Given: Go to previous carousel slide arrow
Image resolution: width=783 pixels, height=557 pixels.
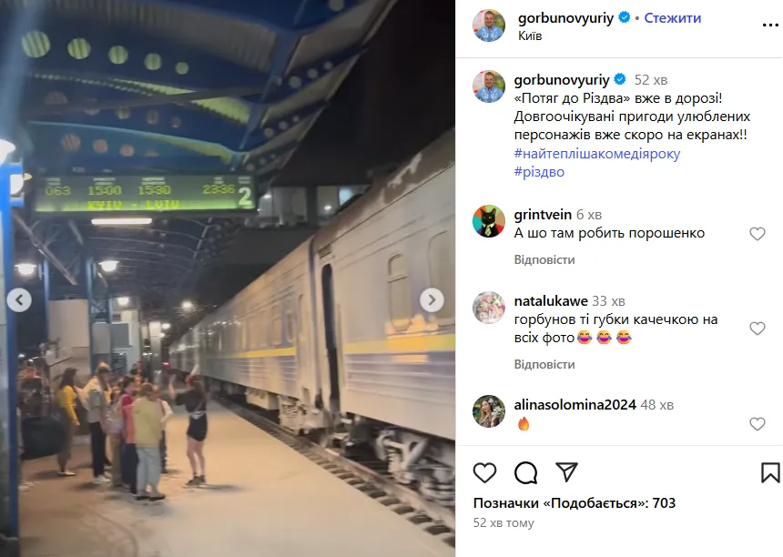Looking at the screenshot, I should coord(19,300).
